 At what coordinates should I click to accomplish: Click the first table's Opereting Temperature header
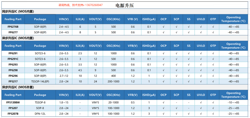[233, 19]
